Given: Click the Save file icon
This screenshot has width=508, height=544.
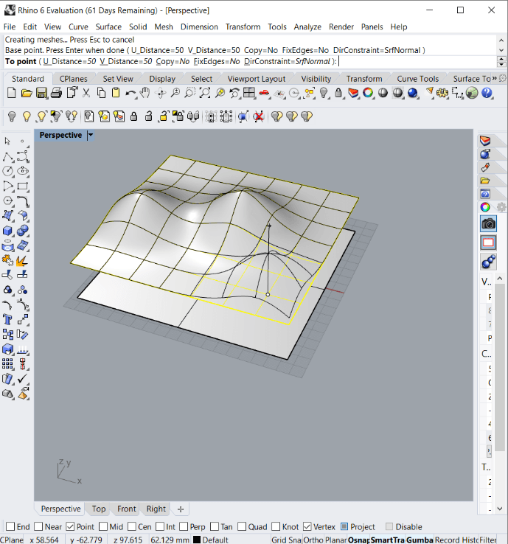Looking at the screenshot, I should pyautogui.click(x=41, y=93).
